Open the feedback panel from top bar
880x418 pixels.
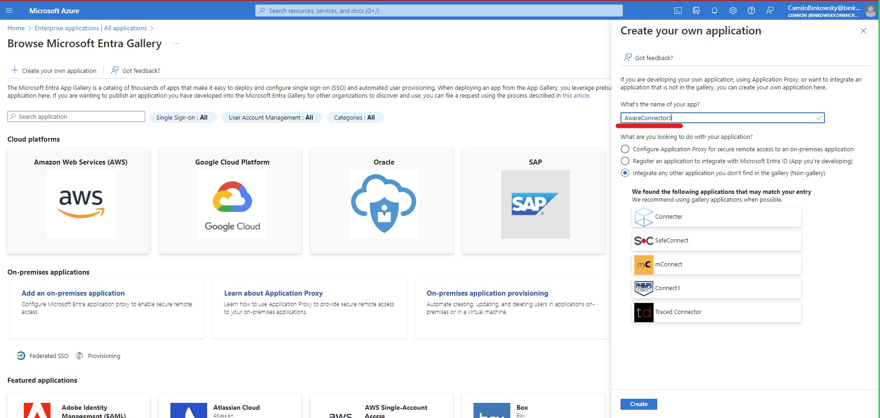click(x=770, y=10)
